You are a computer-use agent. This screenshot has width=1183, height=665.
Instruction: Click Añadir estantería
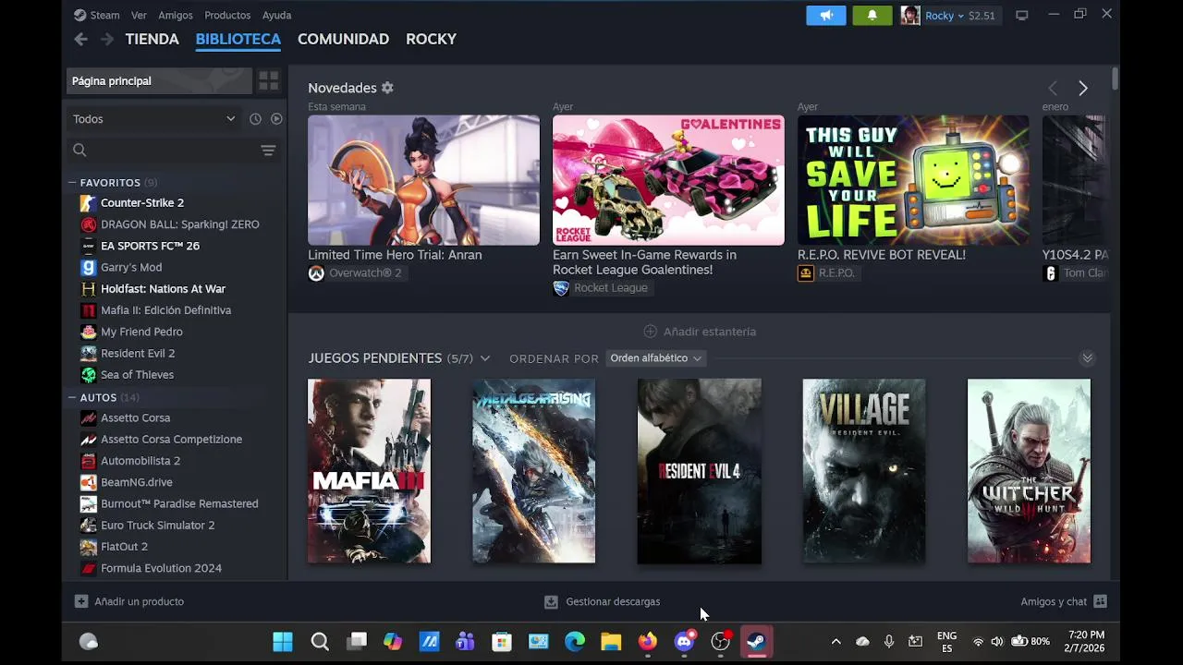click(x=700, y=332)
